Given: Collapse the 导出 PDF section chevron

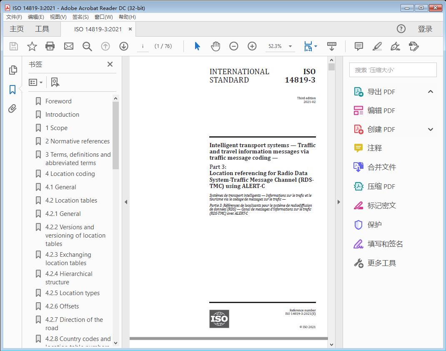Looking at the screenshot, I should click(x=431, y=92).
